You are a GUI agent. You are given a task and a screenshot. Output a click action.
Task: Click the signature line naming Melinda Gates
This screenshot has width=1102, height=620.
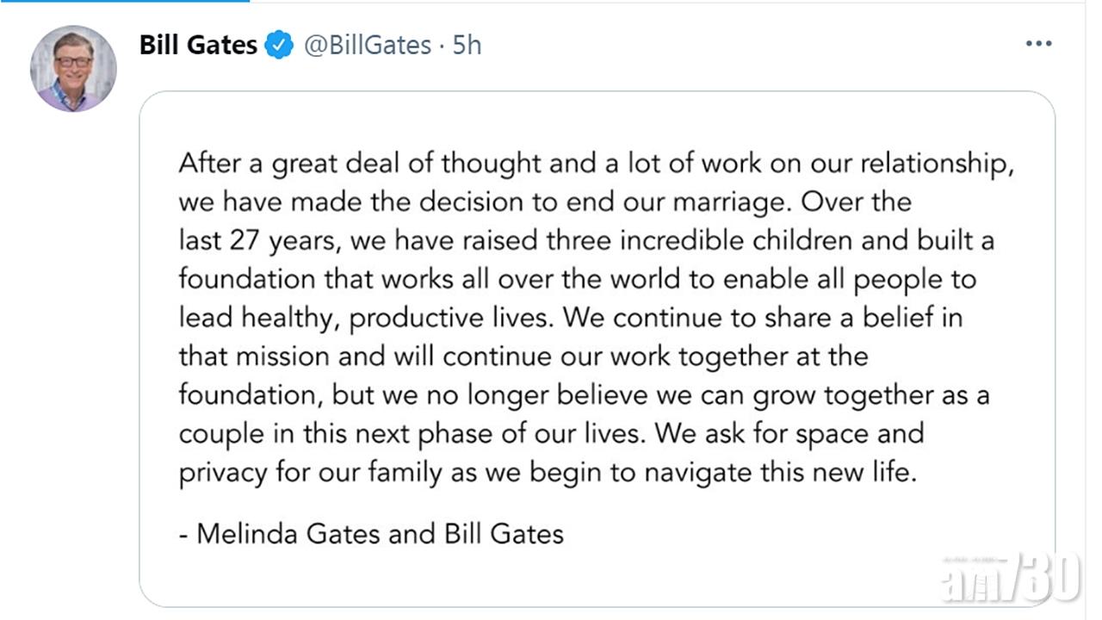(x=371, y=534)
